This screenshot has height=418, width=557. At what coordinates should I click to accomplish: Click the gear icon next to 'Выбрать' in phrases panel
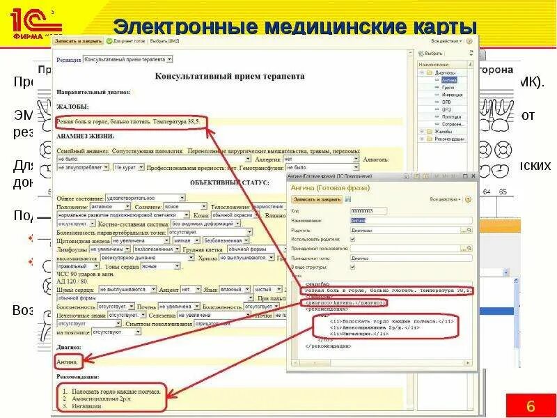coord(421,54)
